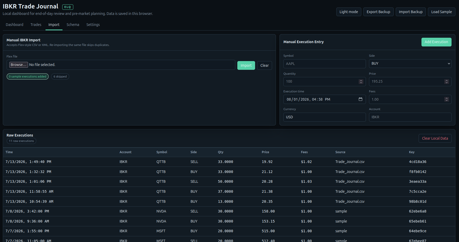Click the fee $1.03 cell
This screenshot has height=242, width=459.
coord(306,182)
